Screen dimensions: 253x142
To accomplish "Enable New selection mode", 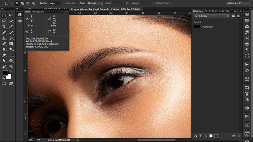I will [17, 3].
